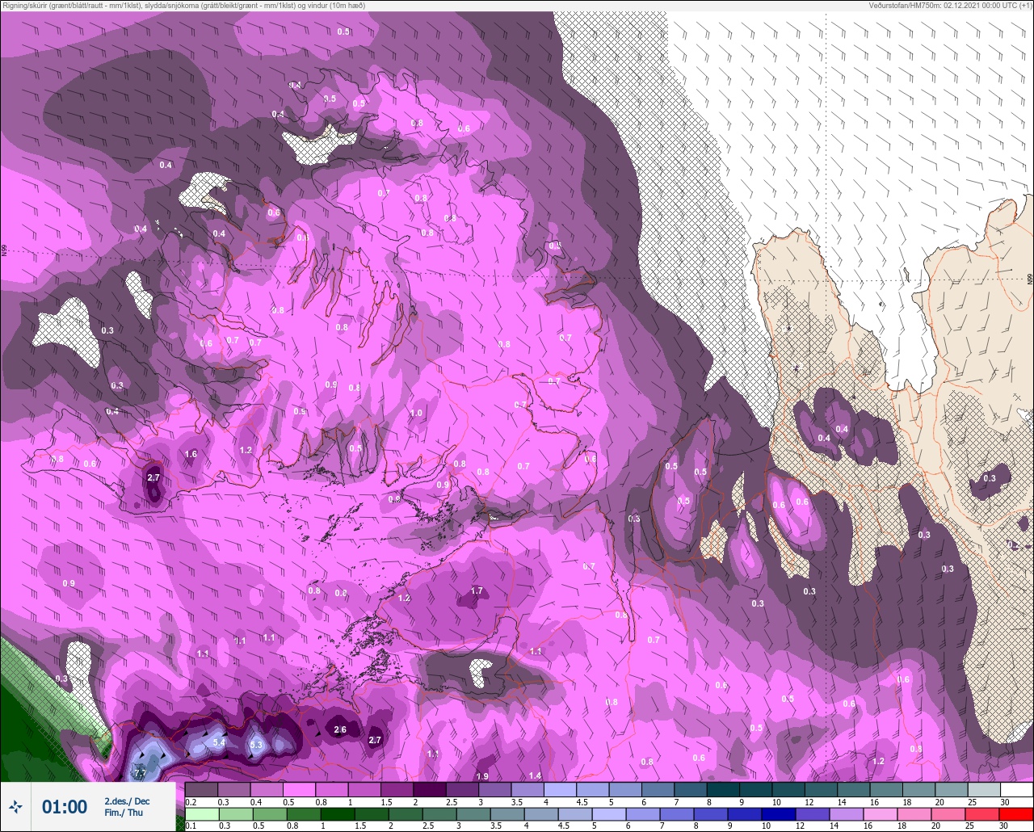Pick the pale grey 25 swatch on the snow scale
The image size is (1034, 832).
[983, 789]
